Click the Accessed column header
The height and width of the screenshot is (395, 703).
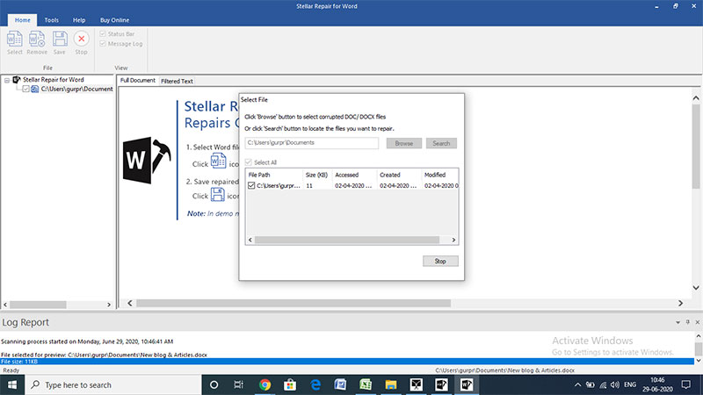tap(354, 175)
